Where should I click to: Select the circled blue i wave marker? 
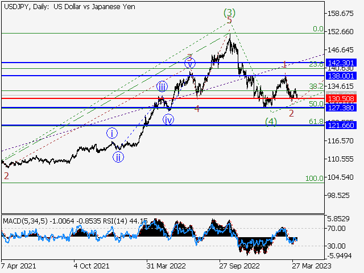coord(112,133)
